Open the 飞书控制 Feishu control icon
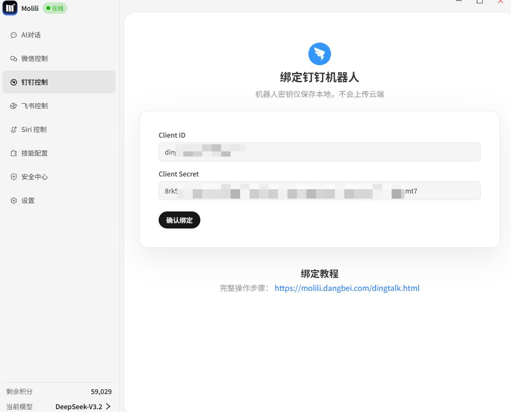Screen dimensions: 511x412 pos(13,105)
